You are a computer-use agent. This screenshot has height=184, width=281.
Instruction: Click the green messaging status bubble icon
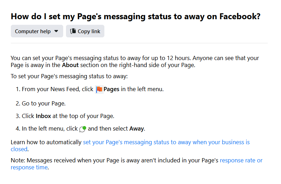coord(83,129)
